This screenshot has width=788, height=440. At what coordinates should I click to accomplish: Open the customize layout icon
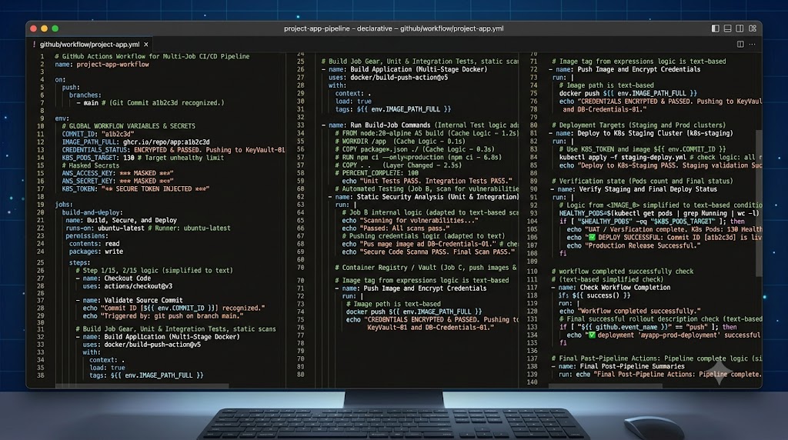point(753,28)
